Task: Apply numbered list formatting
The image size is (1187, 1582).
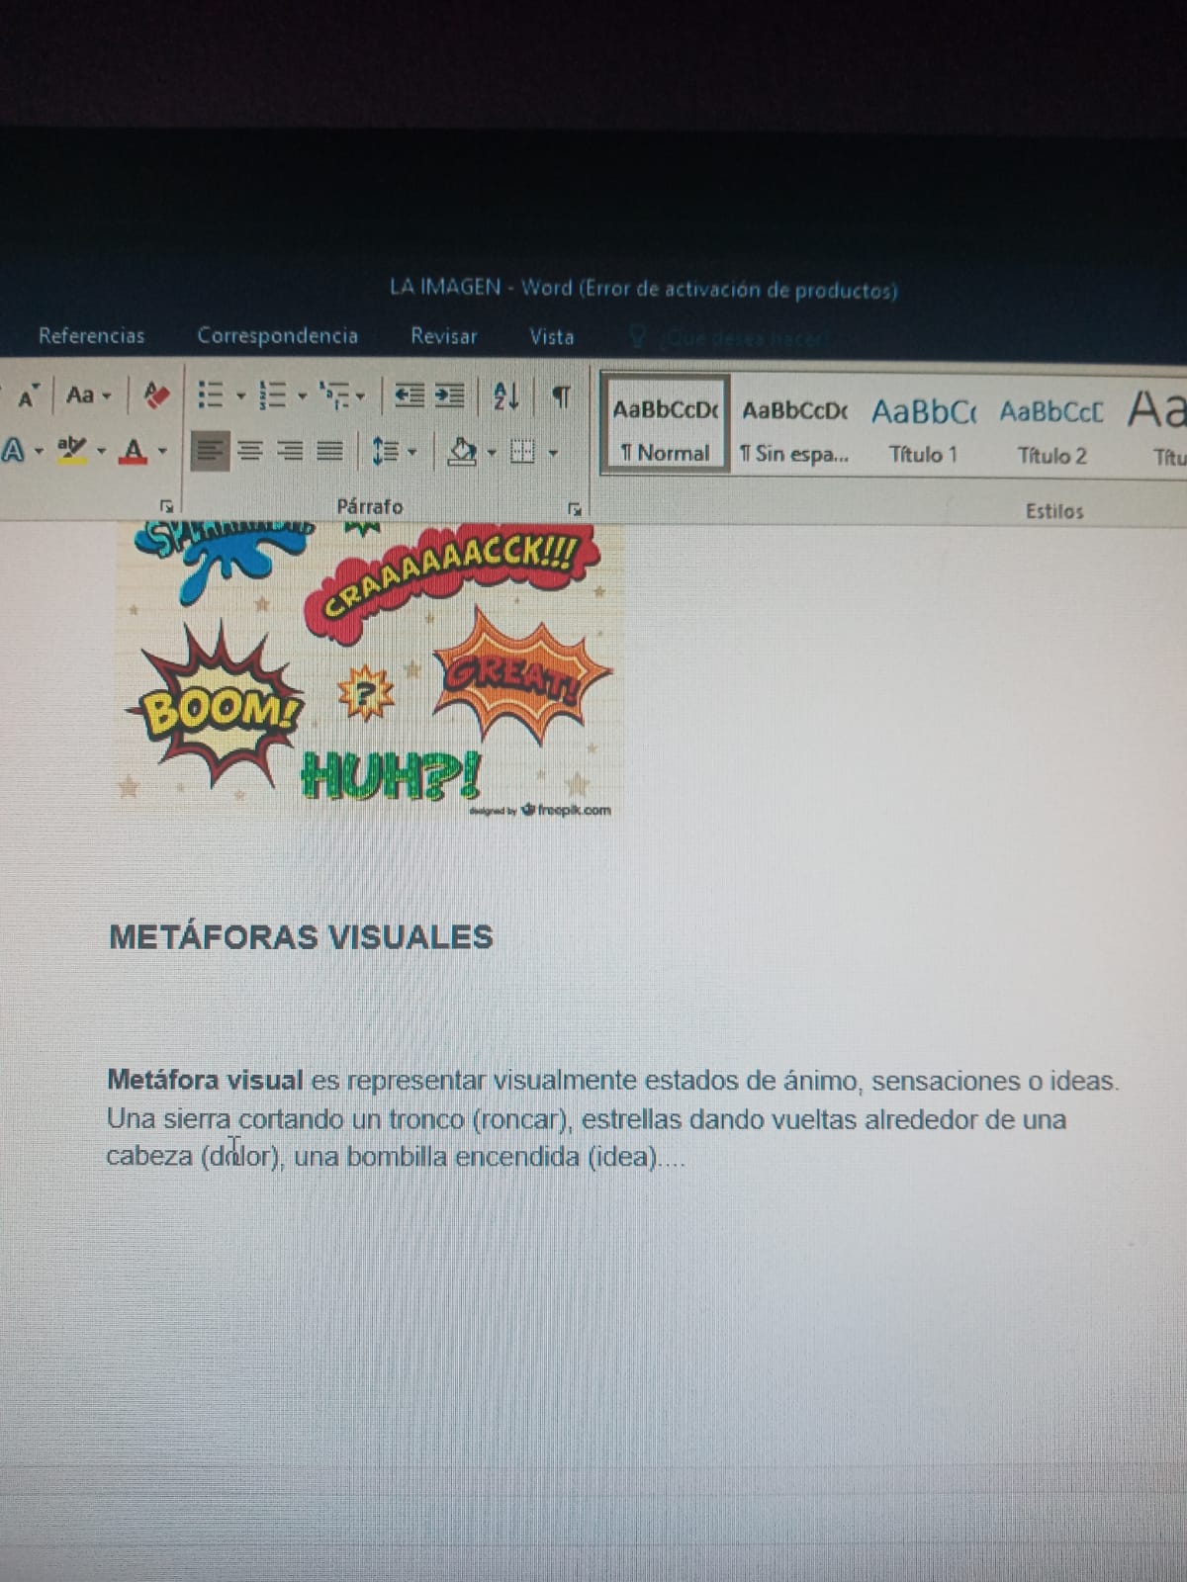Action: pos(272,395)
